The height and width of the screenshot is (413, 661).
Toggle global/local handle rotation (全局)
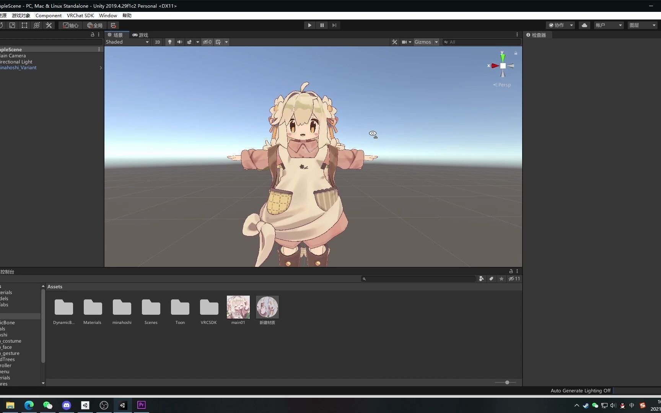point(95,25)
